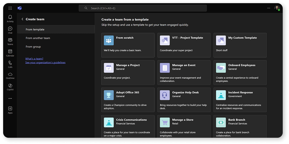
Task: Select the From another team tab
Action: tap(56, 38)
